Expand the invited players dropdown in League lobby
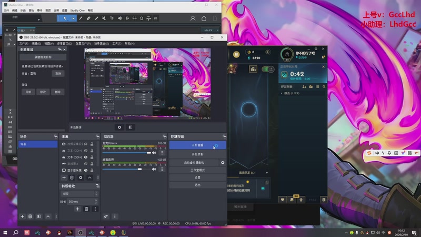The width and height of the screenshot is (421, 237). (x=267, y=173)
